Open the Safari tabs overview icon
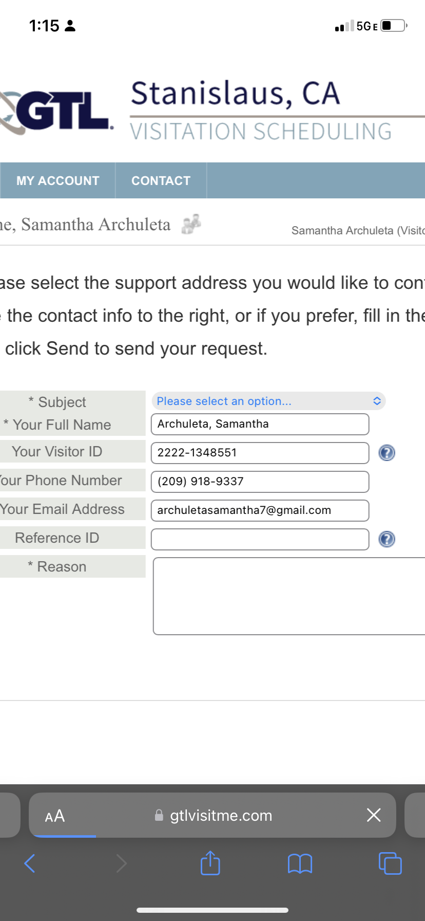The width and height of the screenshot is (425, 921). click(390, 863)
